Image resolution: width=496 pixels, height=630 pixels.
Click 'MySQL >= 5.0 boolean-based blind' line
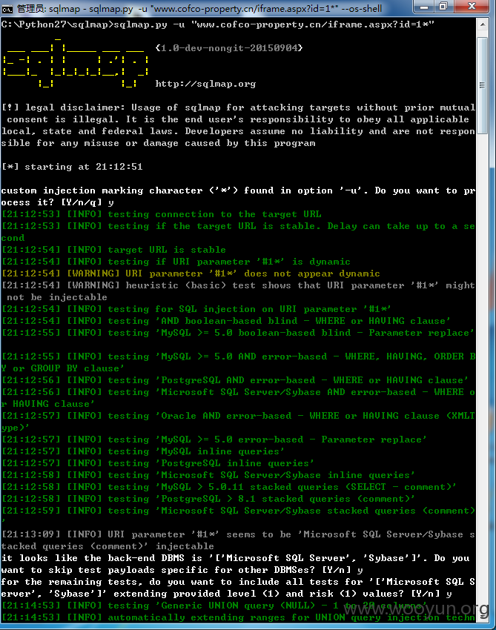(238, 333)
